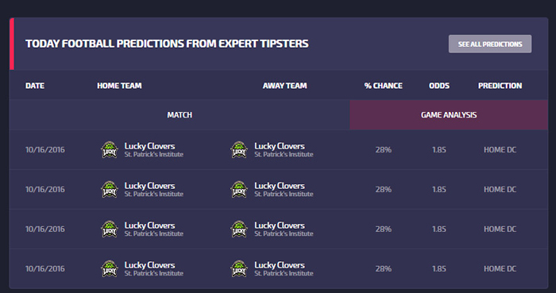Sort by the Date column header
The width and height of the screenshot is (556, 293).
[35, 86]
